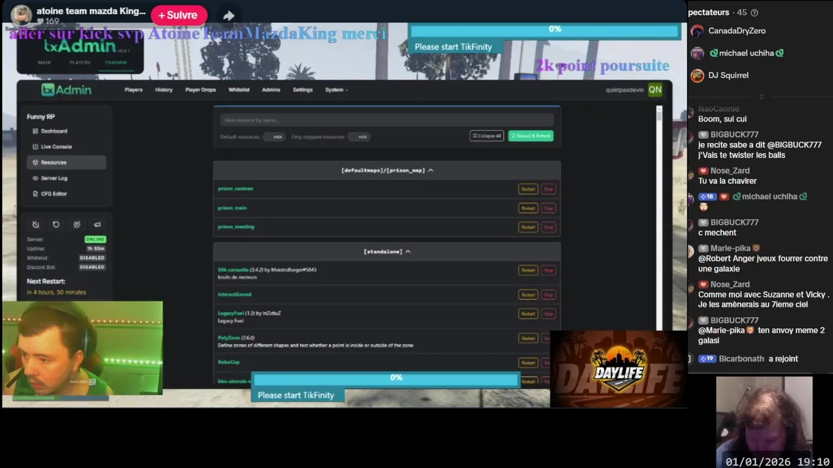The image size is (833, 468).
Task: Select the MAIN tab in the in-game txAdmin menu
Action: pyautogui.click(x=44, y=62)
